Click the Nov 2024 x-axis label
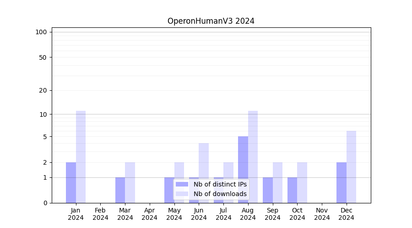 click(x=322, y=214)
